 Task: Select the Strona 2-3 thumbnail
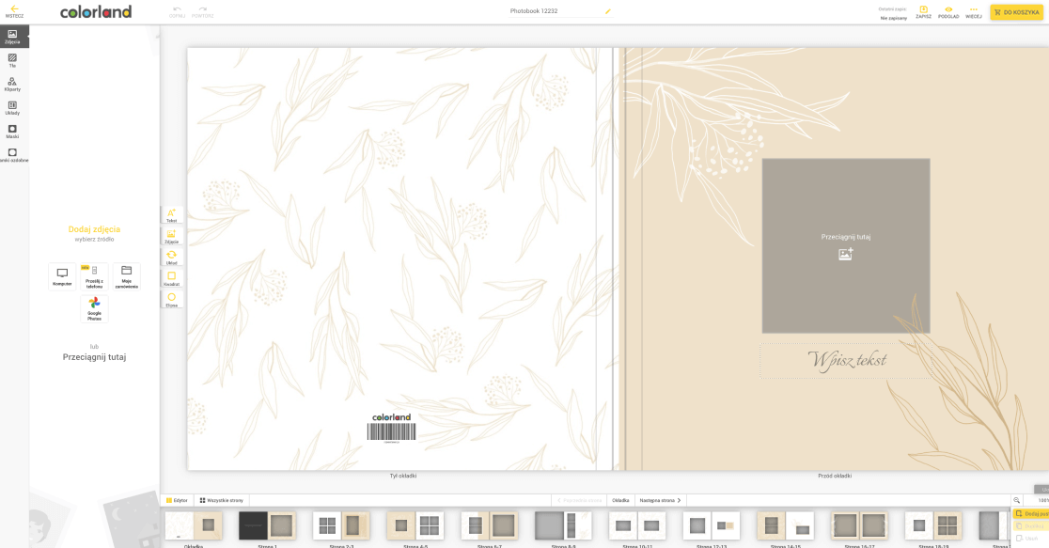341,528
